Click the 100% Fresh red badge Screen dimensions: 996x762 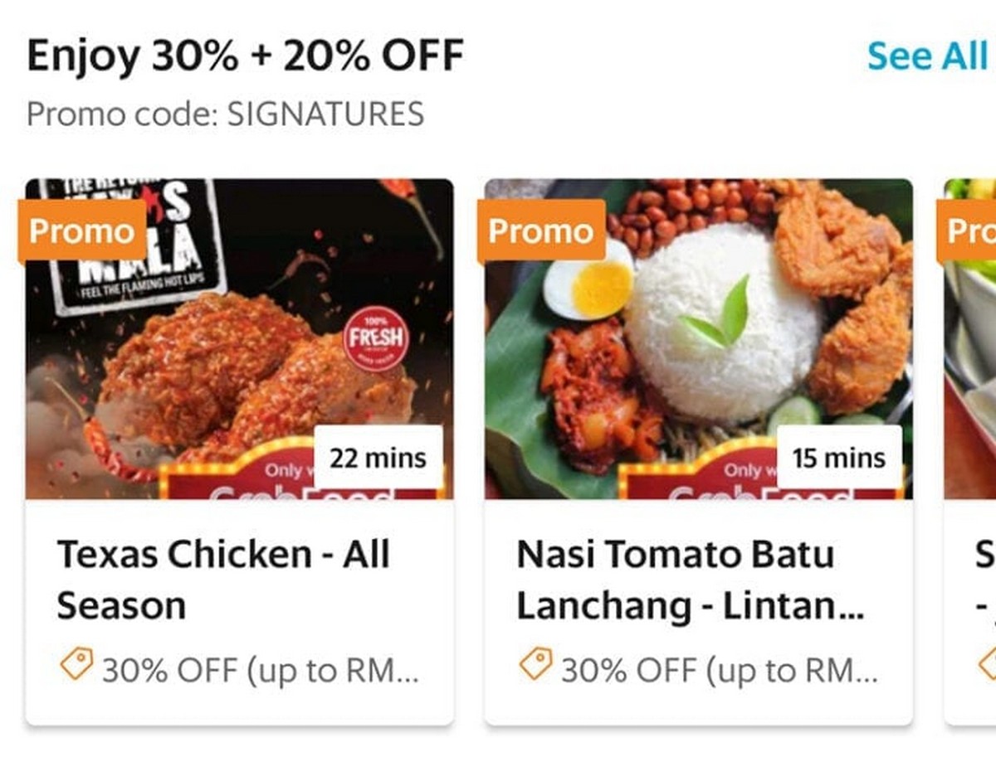click(x=376, y=338)
